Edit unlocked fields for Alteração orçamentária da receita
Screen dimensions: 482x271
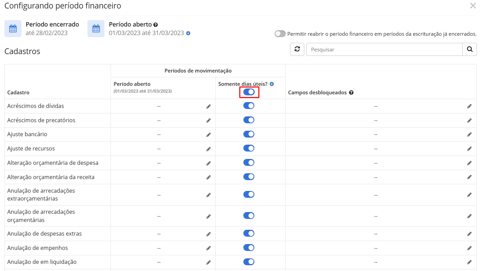(469, 177)
